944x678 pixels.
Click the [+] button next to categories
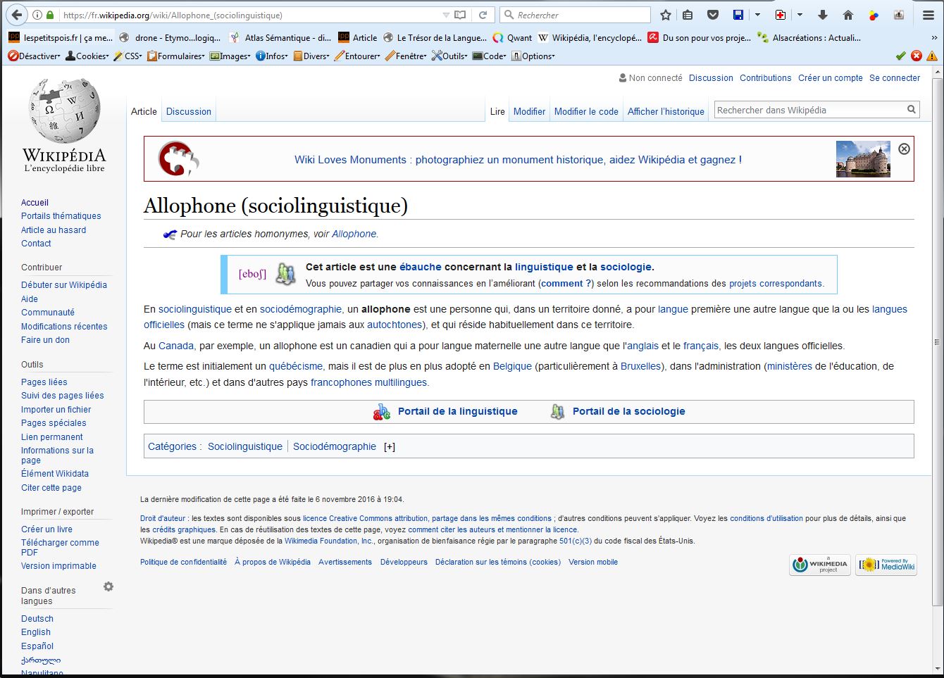point(390,447)
